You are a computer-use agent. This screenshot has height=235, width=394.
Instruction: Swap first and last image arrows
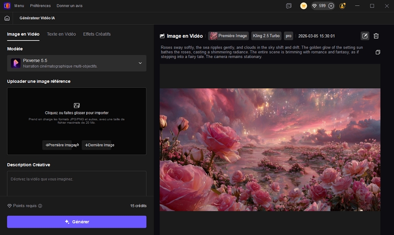(x=76, y=145)
